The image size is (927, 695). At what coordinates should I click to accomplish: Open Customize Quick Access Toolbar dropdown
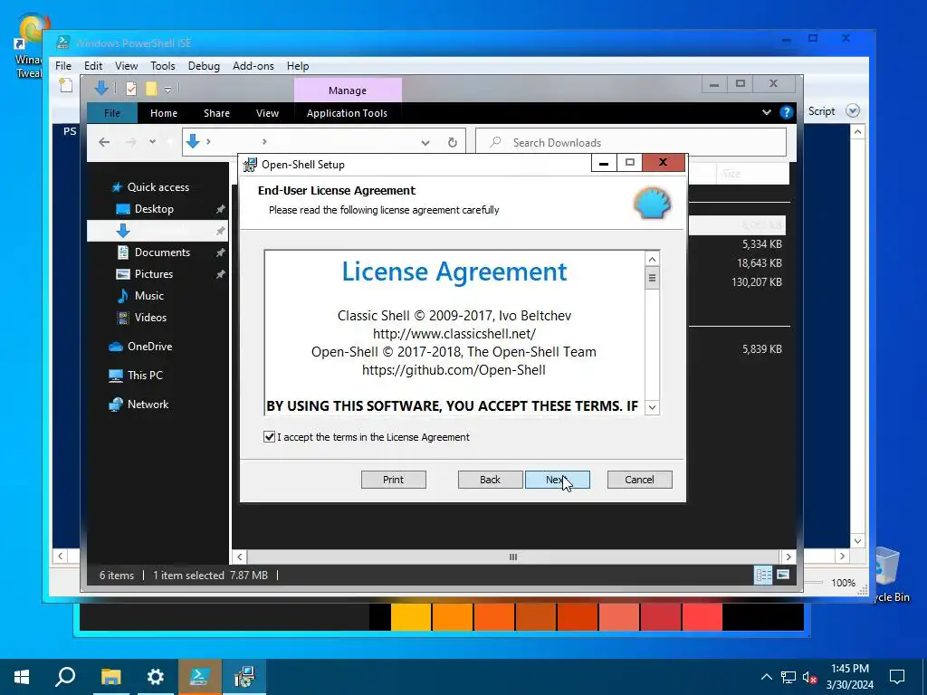pos(167,90)
